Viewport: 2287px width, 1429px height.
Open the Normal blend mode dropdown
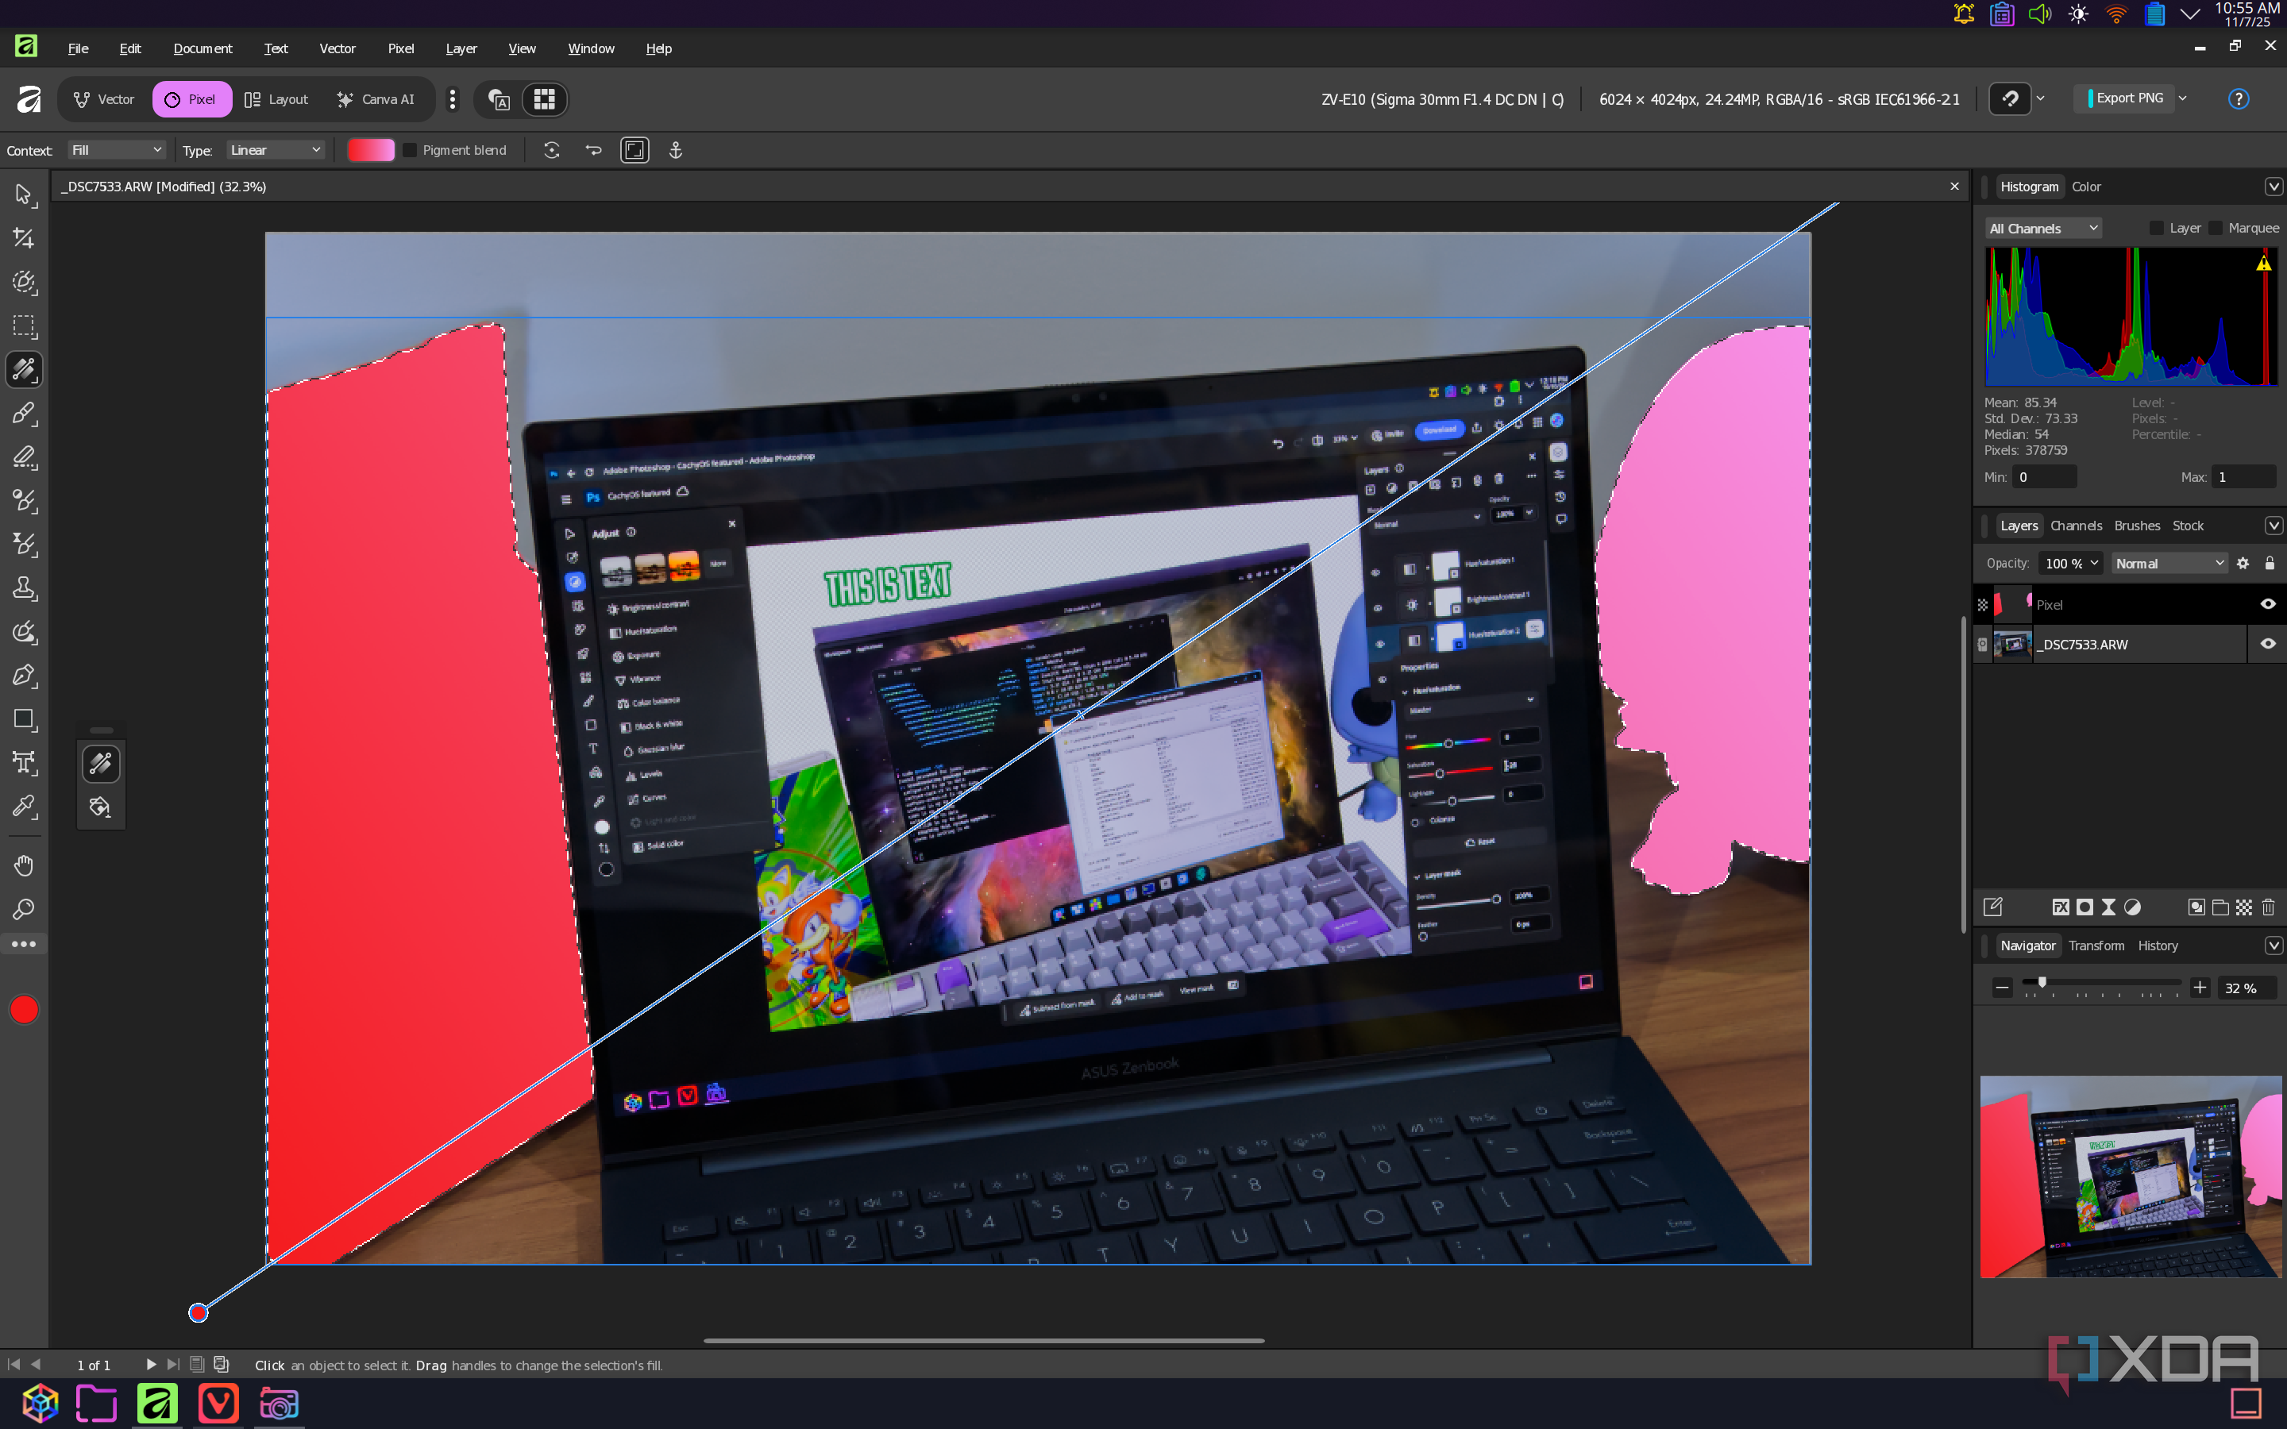2169,564
